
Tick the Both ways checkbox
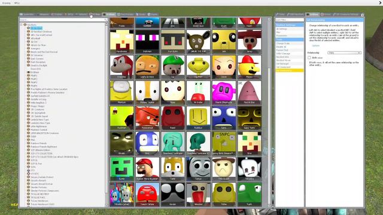[x=309, y=58]
